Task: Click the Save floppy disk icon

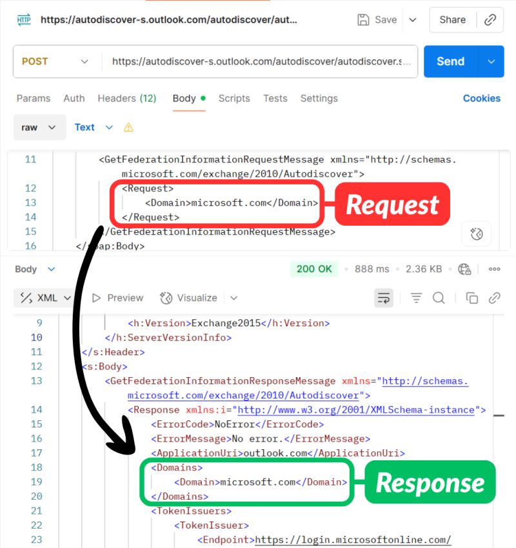Action: [x=363, y=20]
